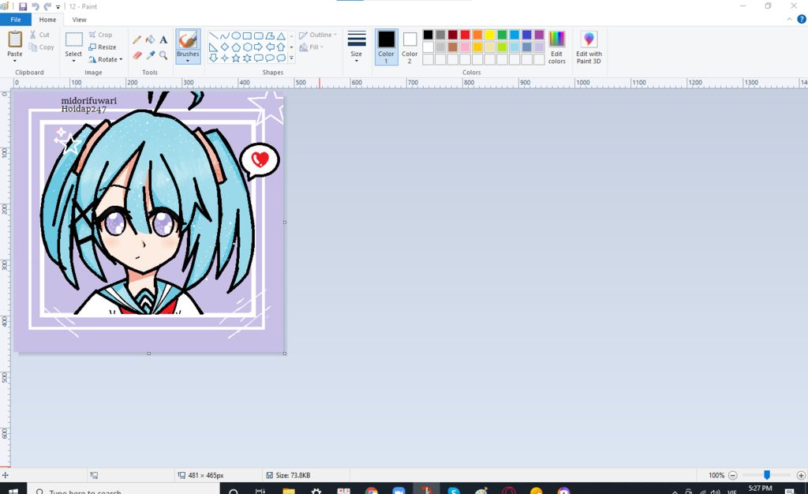The height and width of the screenshot is (494, 808).
Task: Click Edit colors button
Action: pos(556,47)
